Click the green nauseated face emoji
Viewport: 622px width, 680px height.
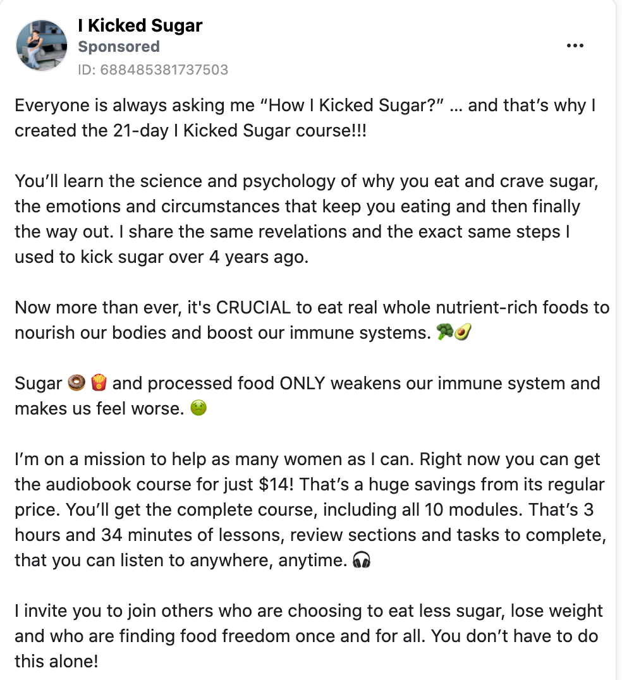pyautogui.click(x=198, y=408)
